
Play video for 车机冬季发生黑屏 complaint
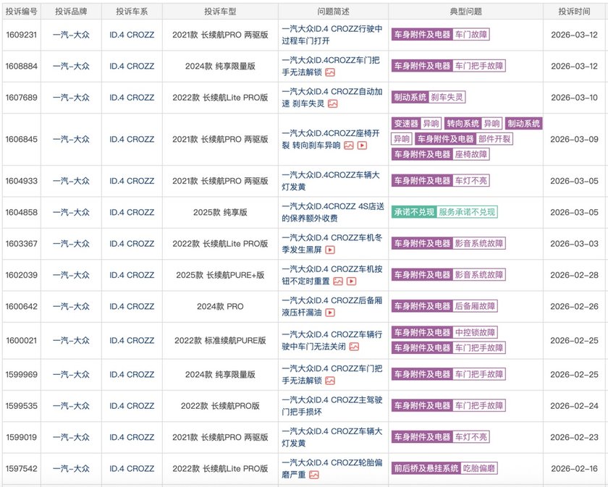pyautogui.click(x=330, y=250)
